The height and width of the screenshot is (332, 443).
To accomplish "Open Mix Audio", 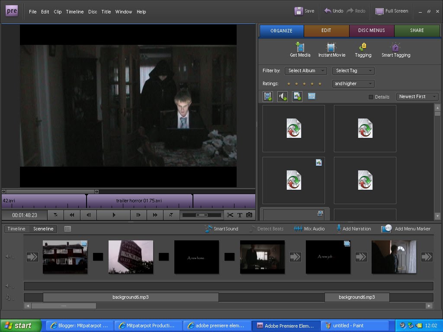I will click(x=309, y=229).
